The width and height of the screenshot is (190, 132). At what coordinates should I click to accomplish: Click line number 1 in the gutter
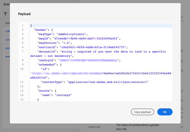coord(23,25)
